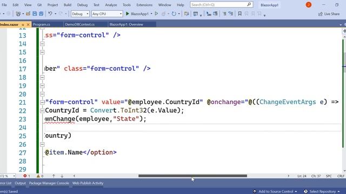Click the Redo arrow icon
The height and width of the screenshot is (194, 346).
click(61, 13)
